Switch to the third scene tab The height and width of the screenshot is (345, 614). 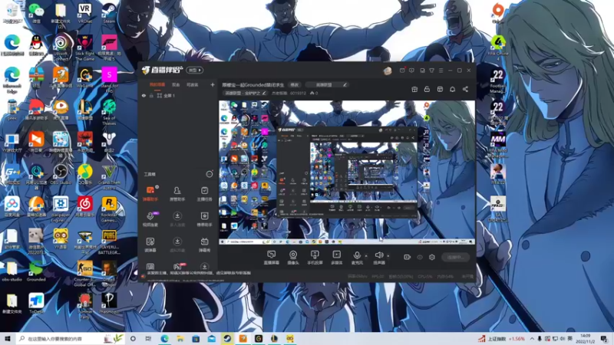[193, 84]
